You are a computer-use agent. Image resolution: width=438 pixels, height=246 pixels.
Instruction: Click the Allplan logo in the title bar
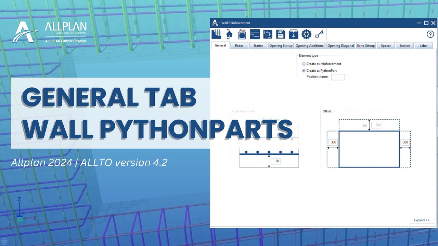pos(215,23)
